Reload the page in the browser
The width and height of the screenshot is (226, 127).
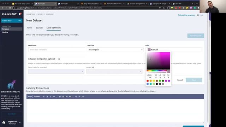coord(10,8)
